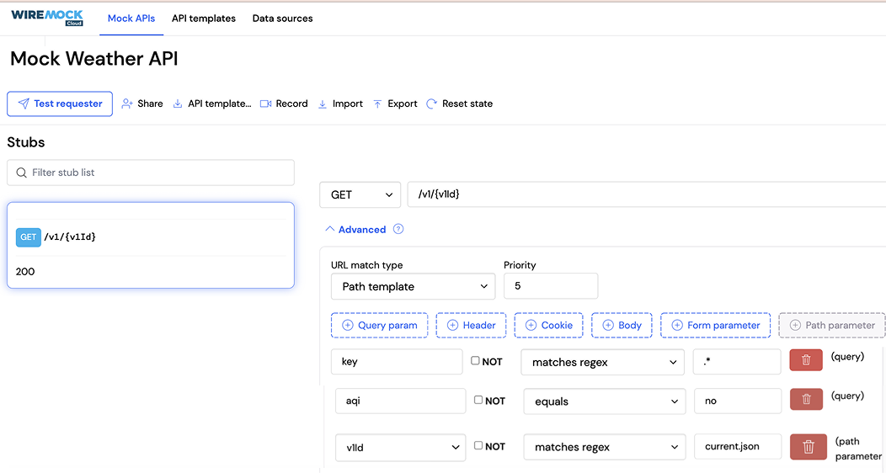The image size is (886, 473).
Task: Add a Form parameter matcher
Action: (715, 326)
